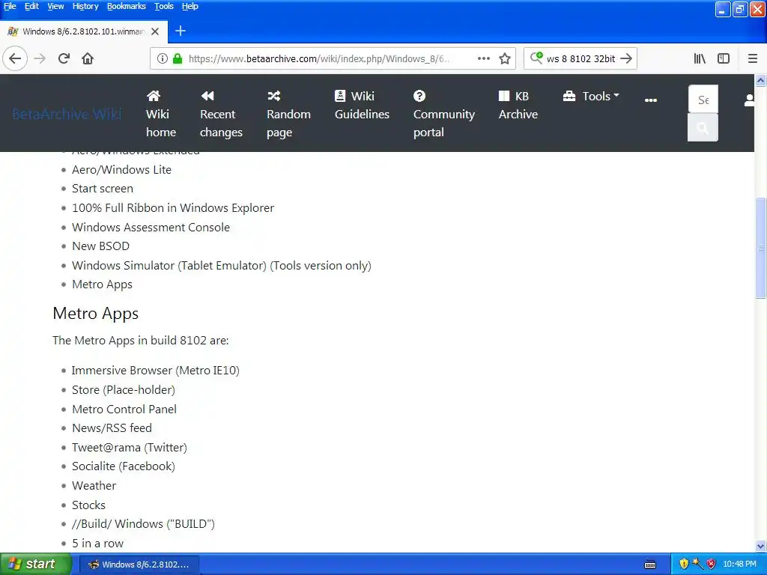Click 'Store (Place-holder)' list item
767x575 pixels.
[x=124, y=389]
